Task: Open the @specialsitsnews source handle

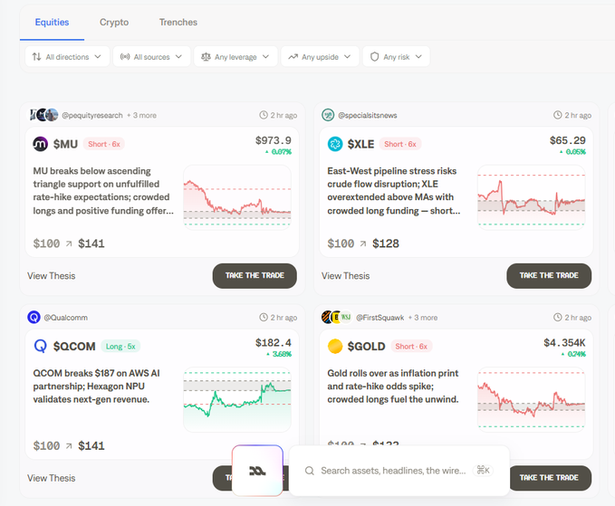Action: click(x=368, y=115)
